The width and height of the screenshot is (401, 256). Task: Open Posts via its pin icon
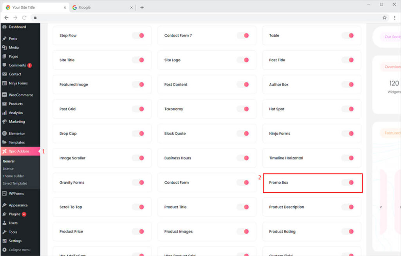(x=4, y=39)
